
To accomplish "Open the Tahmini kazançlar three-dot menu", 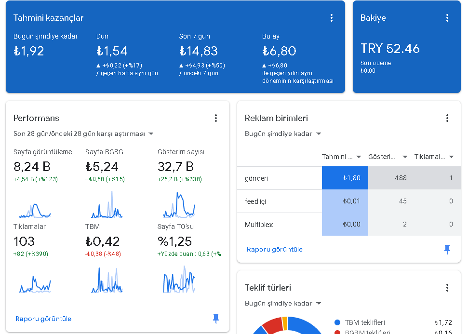I will (x=331, y=18).
